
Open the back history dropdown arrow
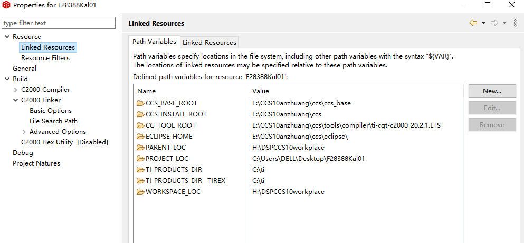(483, 23)
